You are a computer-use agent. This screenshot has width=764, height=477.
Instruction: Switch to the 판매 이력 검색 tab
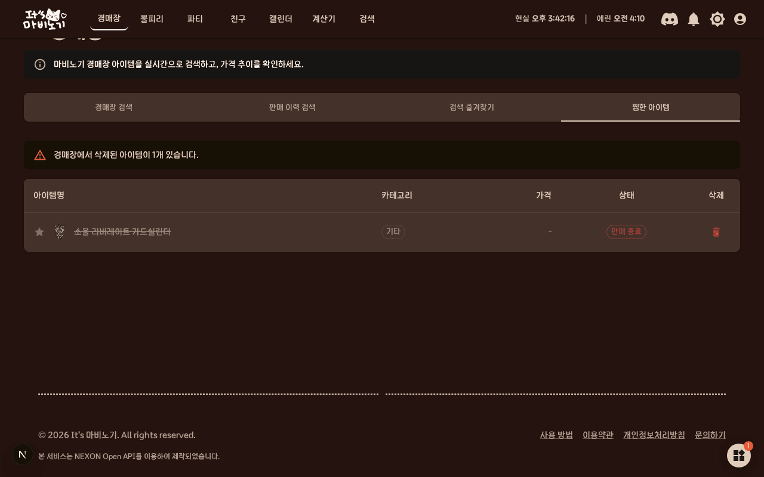pos(292,107)
